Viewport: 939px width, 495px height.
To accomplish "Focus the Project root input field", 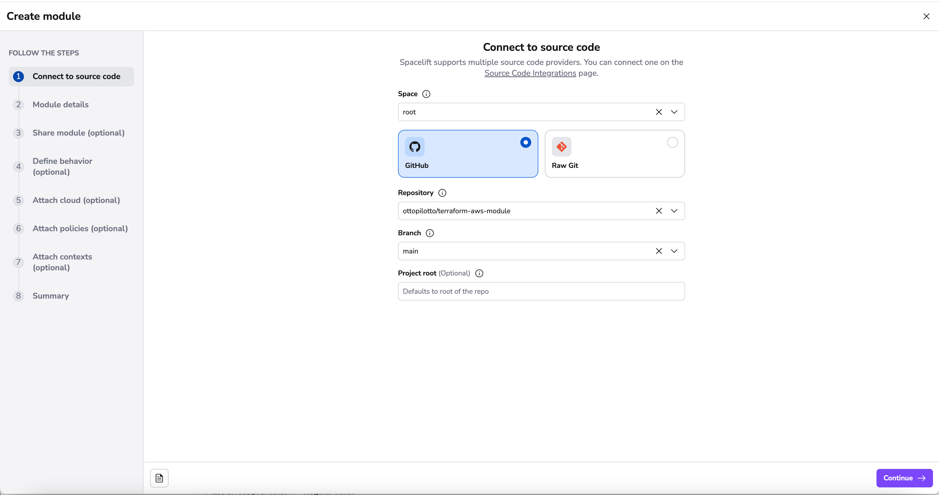I will [541, 292].
